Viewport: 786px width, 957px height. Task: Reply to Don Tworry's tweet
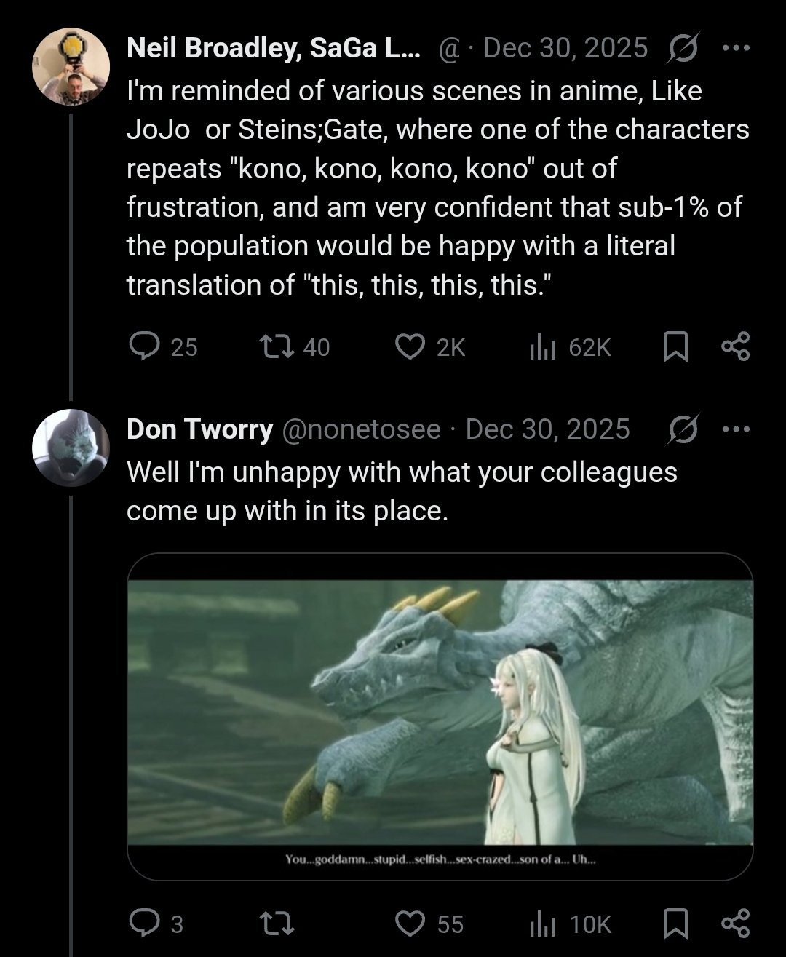click(144, 924)
